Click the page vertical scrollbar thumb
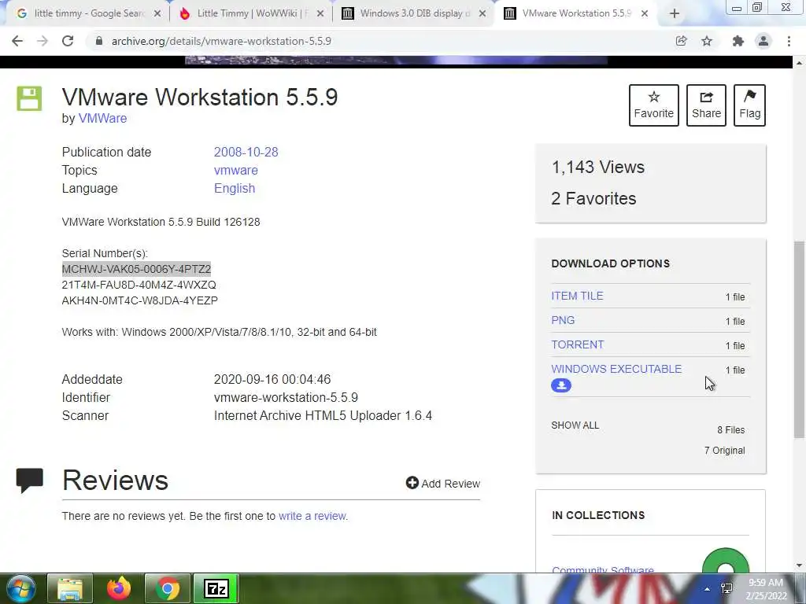806x604 pixels. pos(799,339)
